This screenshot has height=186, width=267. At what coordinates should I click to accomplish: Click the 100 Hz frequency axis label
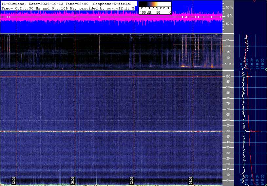click(x=228, y=76)
